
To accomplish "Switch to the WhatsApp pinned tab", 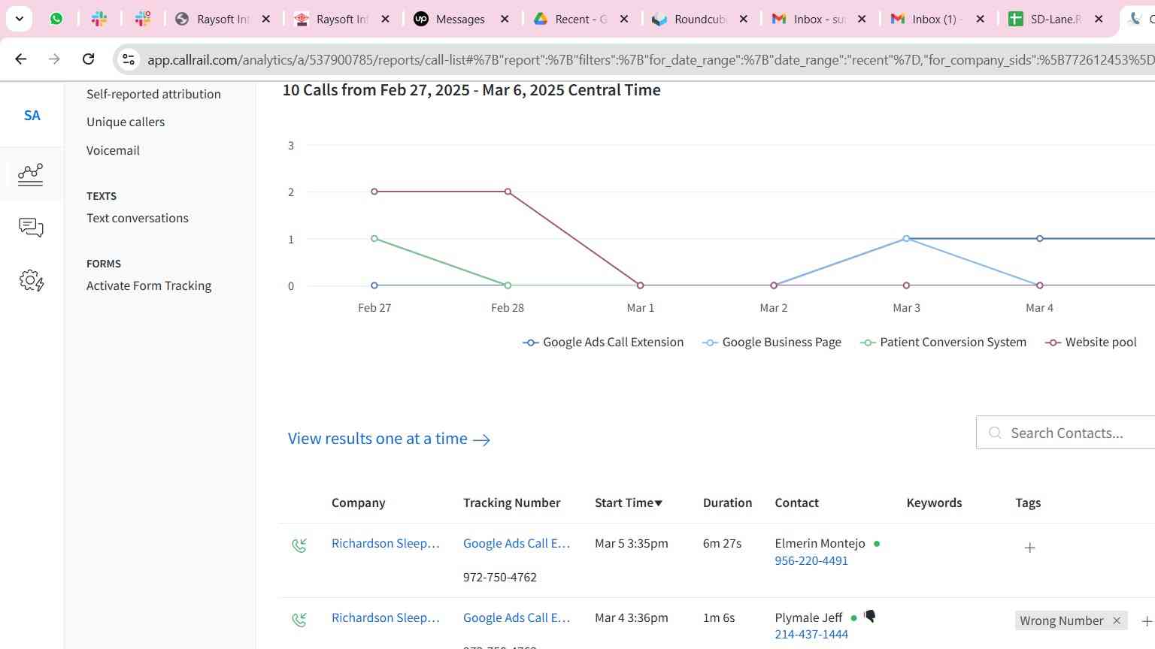I will pyautogui.click(x=56, y=19).
